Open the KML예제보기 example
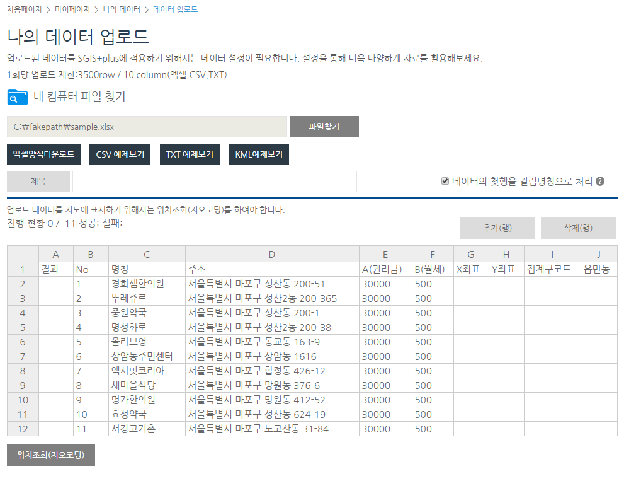624x481 pixels. pos(258,154)
